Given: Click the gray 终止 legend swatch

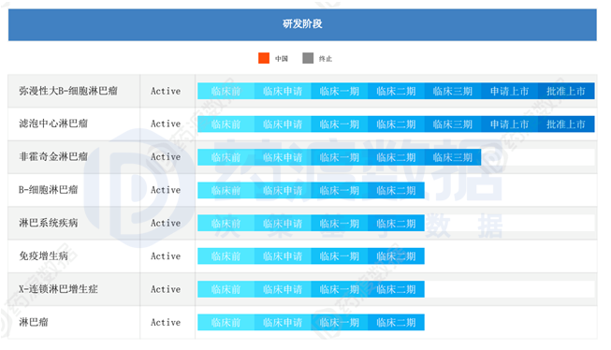Looking at the screenshot, I should click(308, 58).
